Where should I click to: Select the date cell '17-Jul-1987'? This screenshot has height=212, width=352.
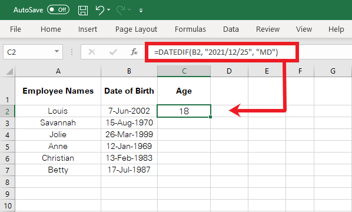(x=129, y=170)
